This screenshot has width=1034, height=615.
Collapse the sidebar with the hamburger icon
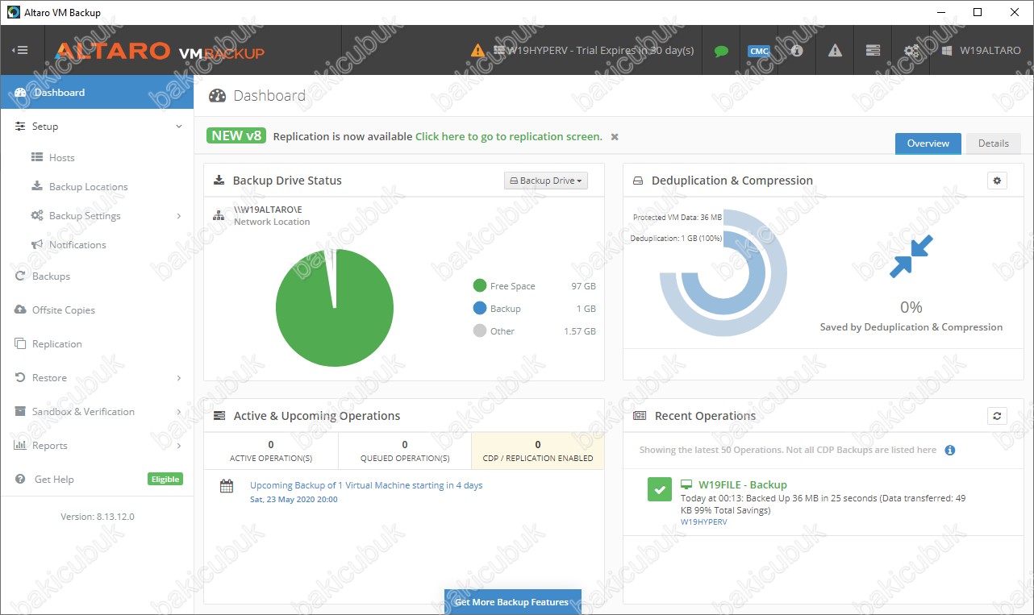pos(20,50)
